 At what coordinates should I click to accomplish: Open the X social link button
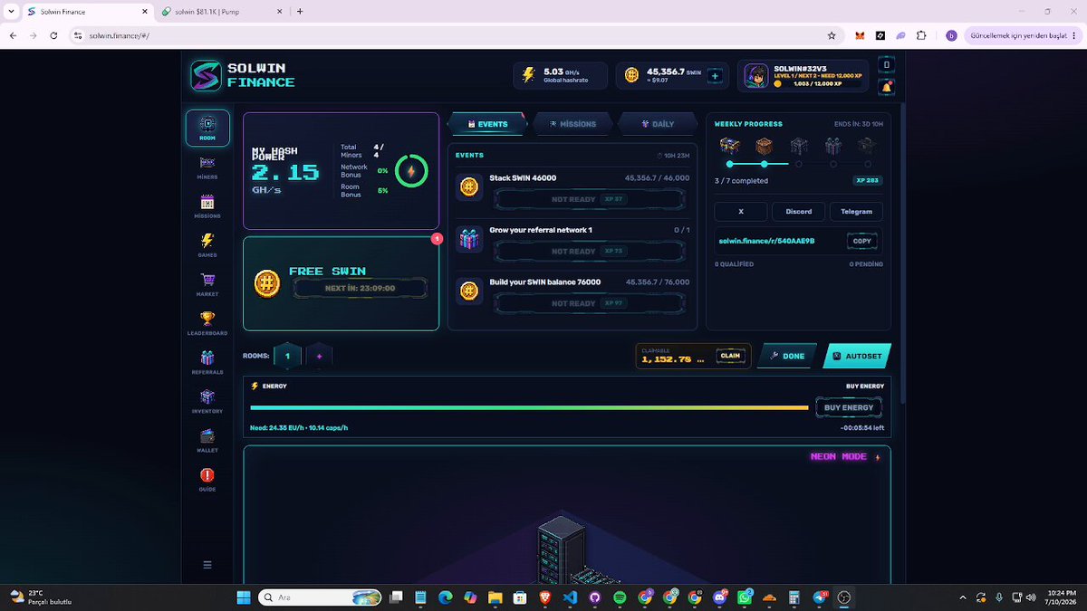point(740,212)
